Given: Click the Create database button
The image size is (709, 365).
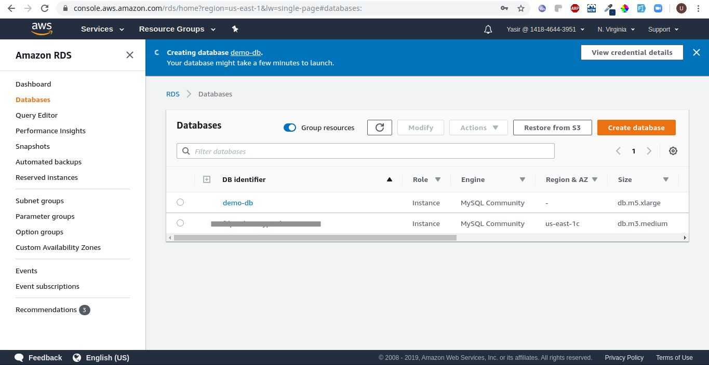Looking at the screenshot, I should click(636, 128).
